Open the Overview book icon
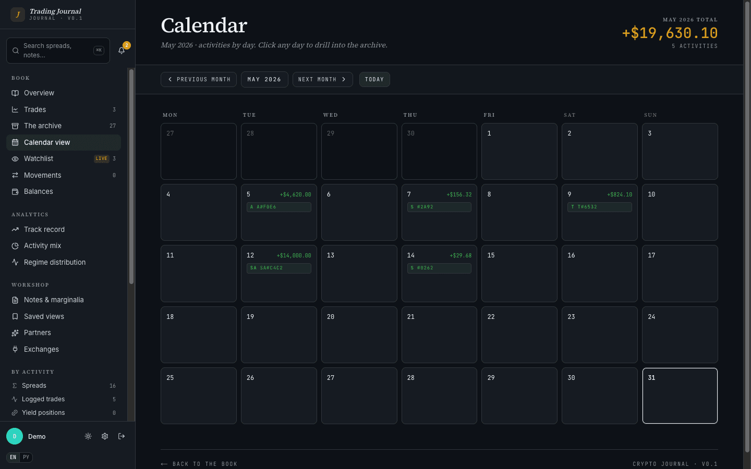The height and width of the screenshot is (469, 751). pos(15,93)
